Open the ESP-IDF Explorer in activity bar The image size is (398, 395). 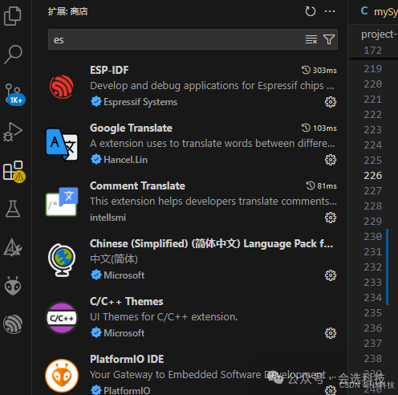(x=13, y=324)
